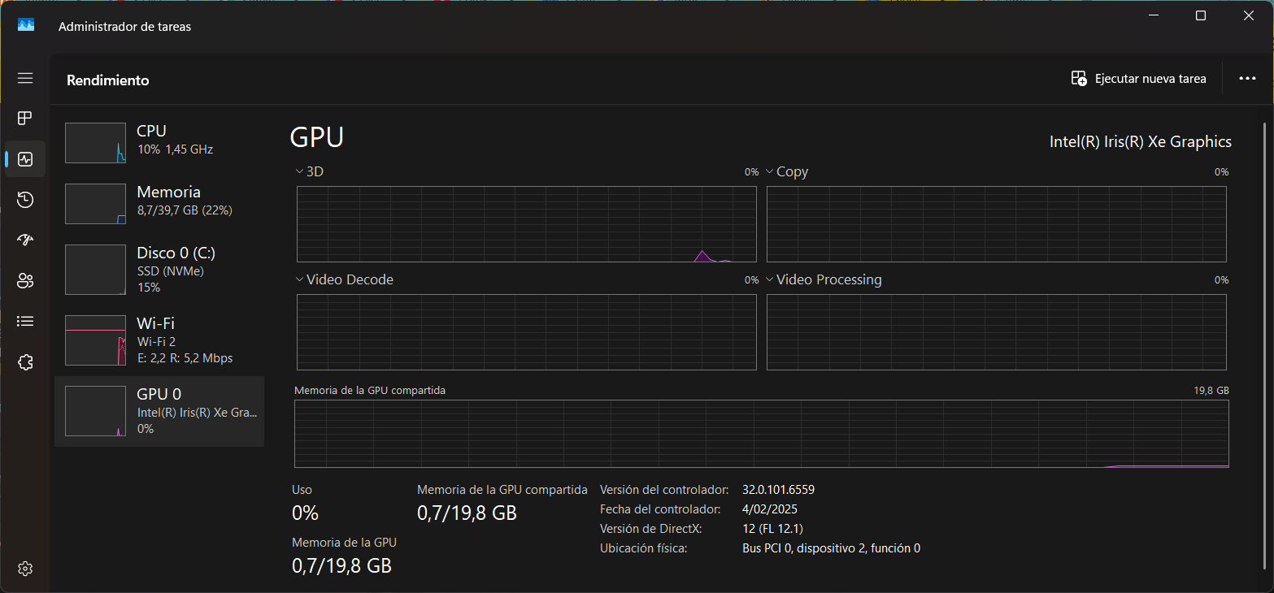
Task: Click the GPU 0 mini graph thumbnail
Action: pos(95,411)
